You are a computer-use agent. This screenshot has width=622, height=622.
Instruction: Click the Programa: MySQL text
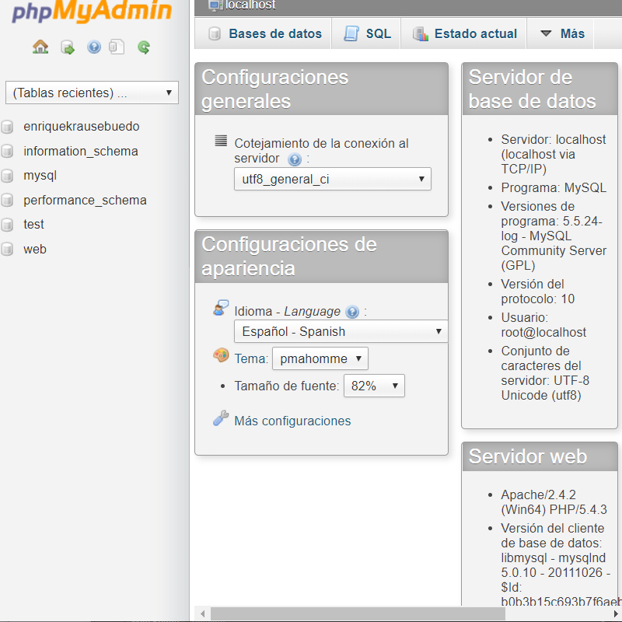[554, 187]
